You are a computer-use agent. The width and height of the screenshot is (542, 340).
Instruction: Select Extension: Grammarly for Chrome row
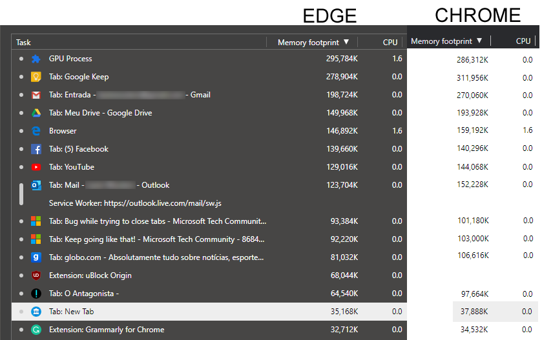(x=209, y=330)
